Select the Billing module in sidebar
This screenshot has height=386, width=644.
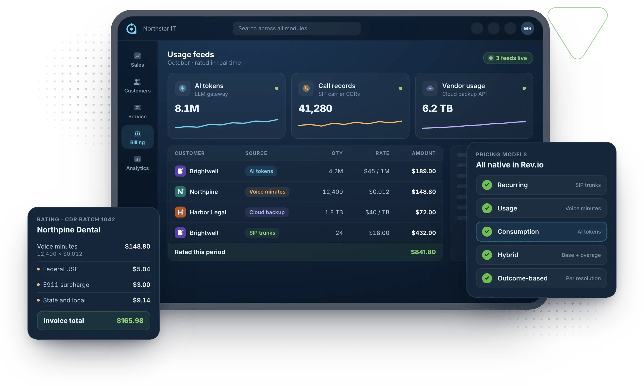pyautogui.click(x=137, y=137)
